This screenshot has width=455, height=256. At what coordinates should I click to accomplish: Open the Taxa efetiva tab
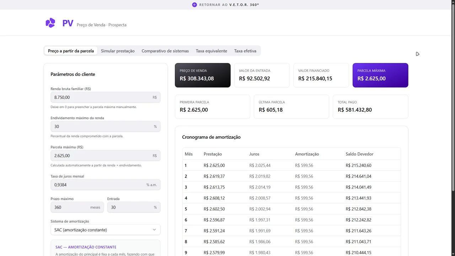[x=245, y=51]
